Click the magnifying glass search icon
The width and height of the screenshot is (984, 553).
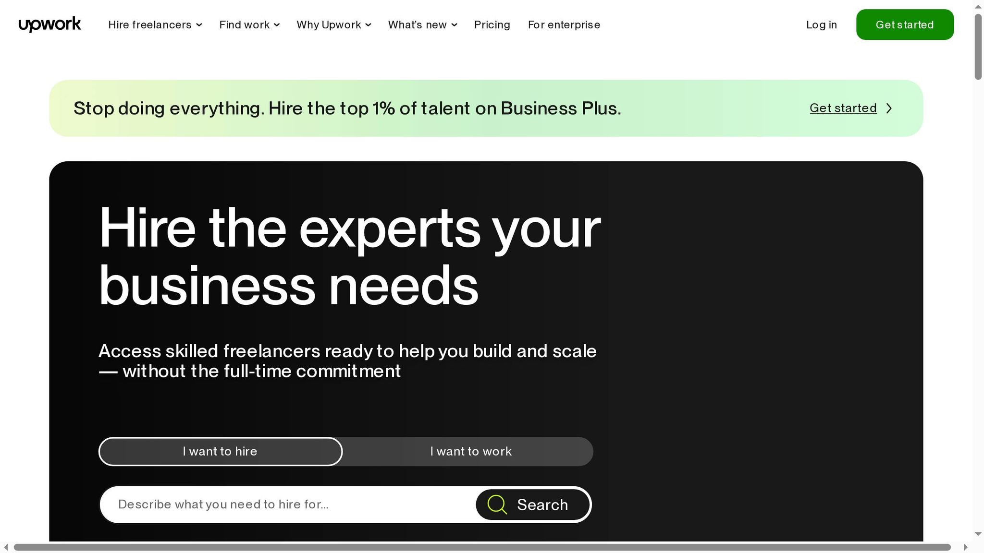coord(497,505)
